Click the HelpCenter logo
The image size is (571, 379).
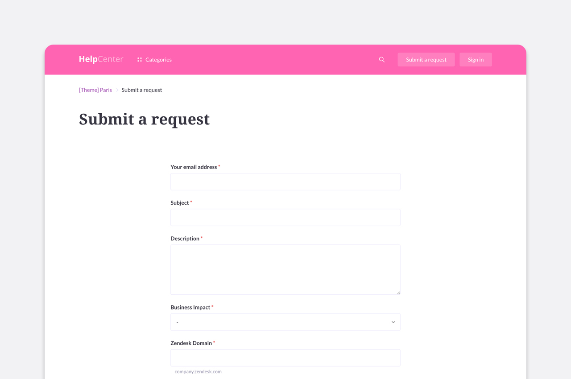(x=101, y=59)
